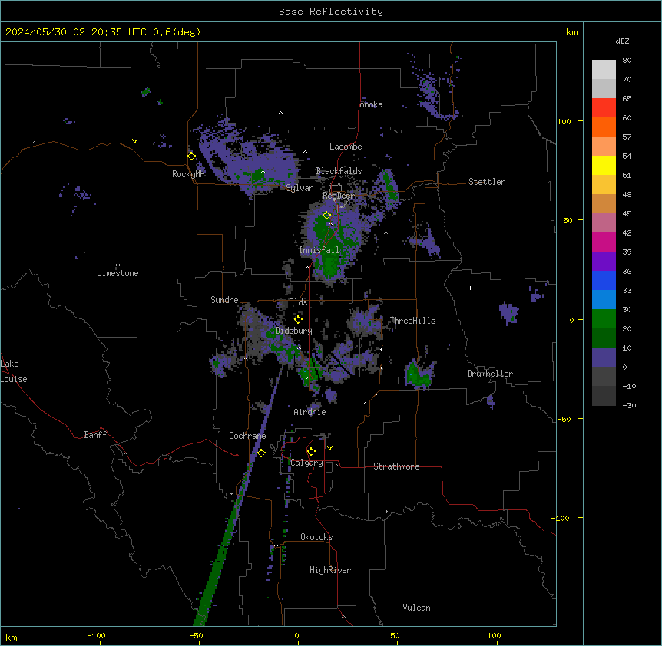Click the orange 60 dBZ legend swatch
Image resolution: width=662 pixels, height=646 pixels.
coord(604,127)
